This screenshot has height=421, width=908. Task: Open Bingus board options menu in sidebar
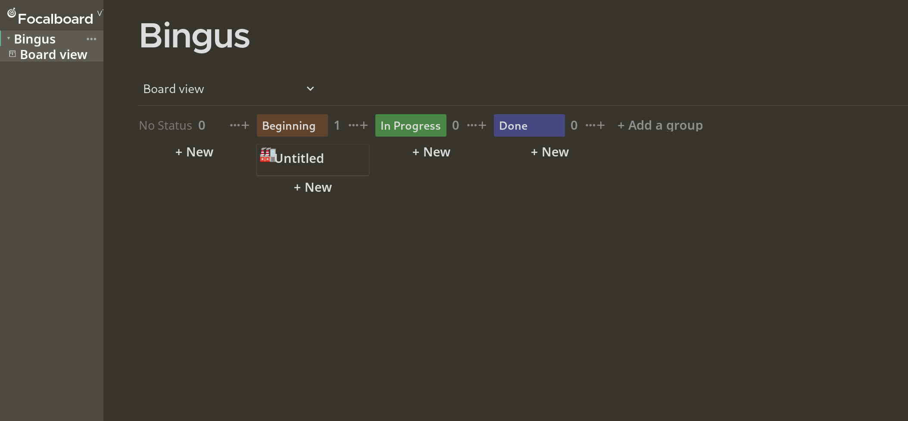pos(91,39)
